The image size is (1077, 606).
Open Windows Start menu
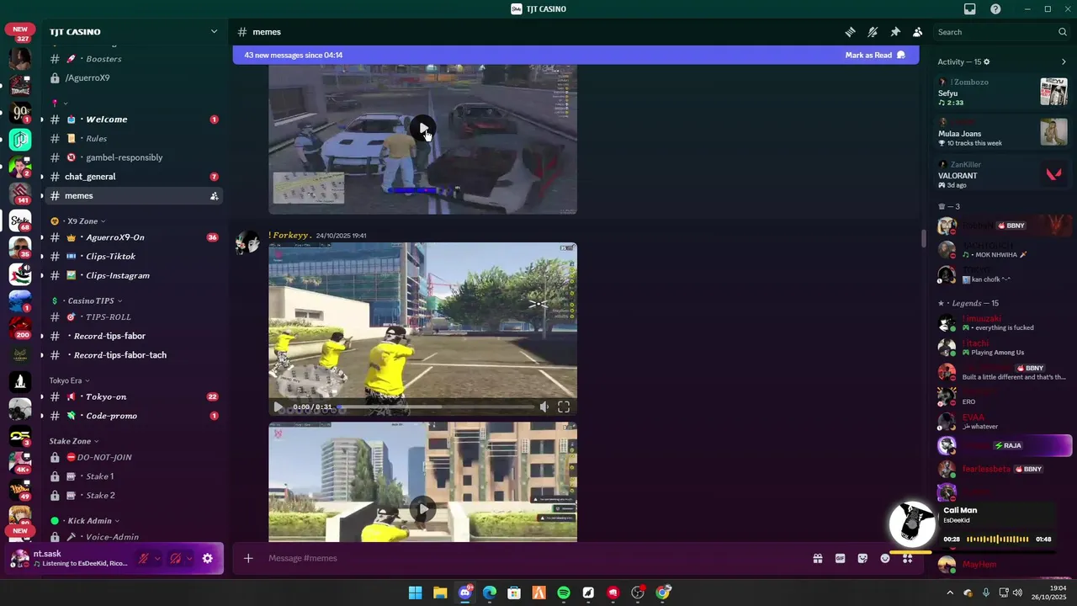(416, 593)
